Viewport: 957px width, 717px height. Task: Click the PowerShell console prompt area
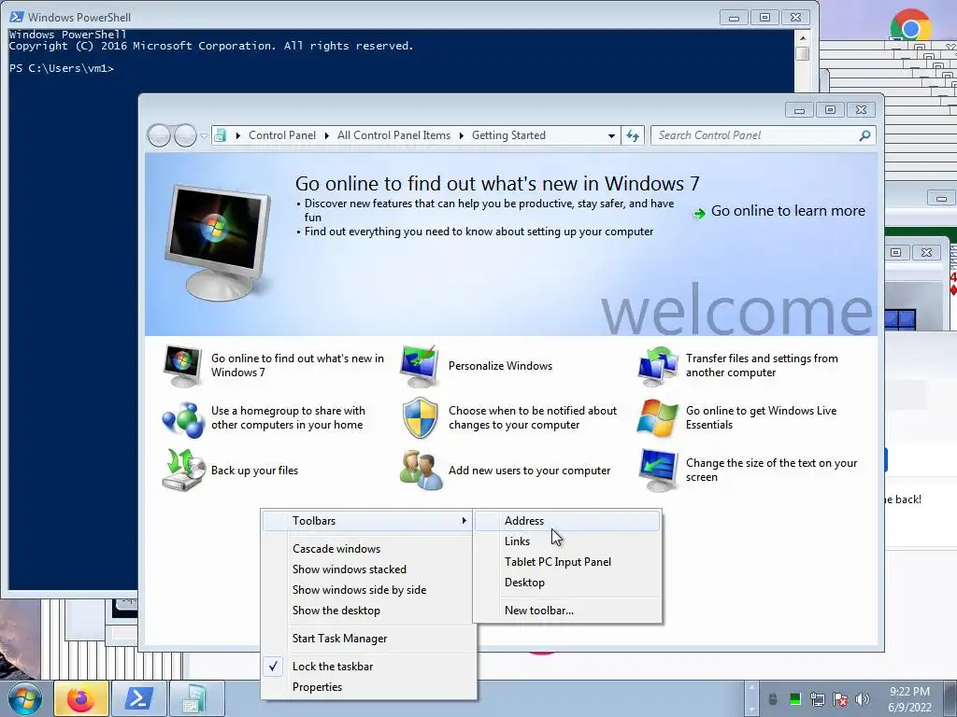[x=61, y=68]
